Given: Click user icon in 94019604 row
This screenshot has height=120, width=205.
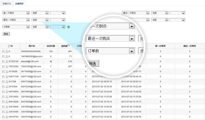Looking at the screenshot, I should pos(7,91).
